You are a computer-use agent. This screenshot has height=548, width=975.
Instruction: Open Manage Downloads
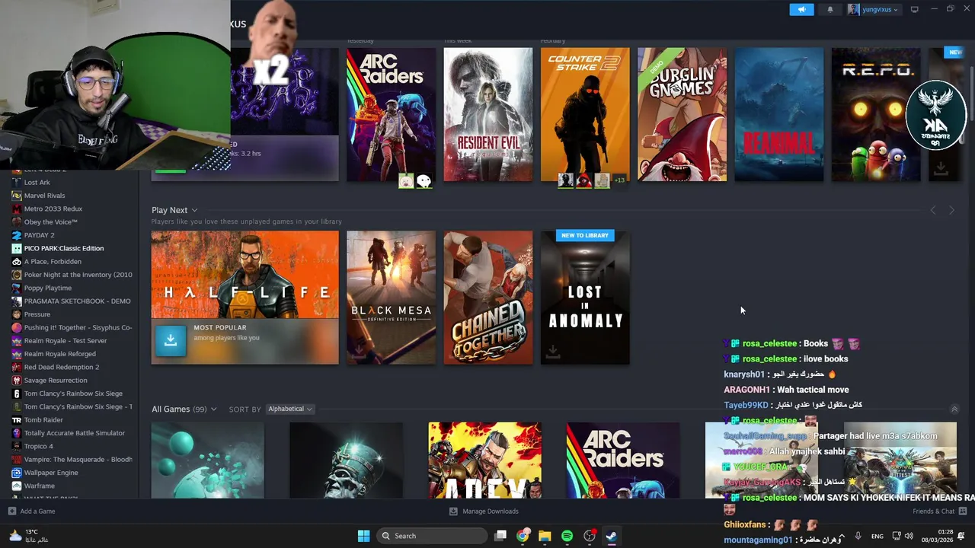coord(484,511)
